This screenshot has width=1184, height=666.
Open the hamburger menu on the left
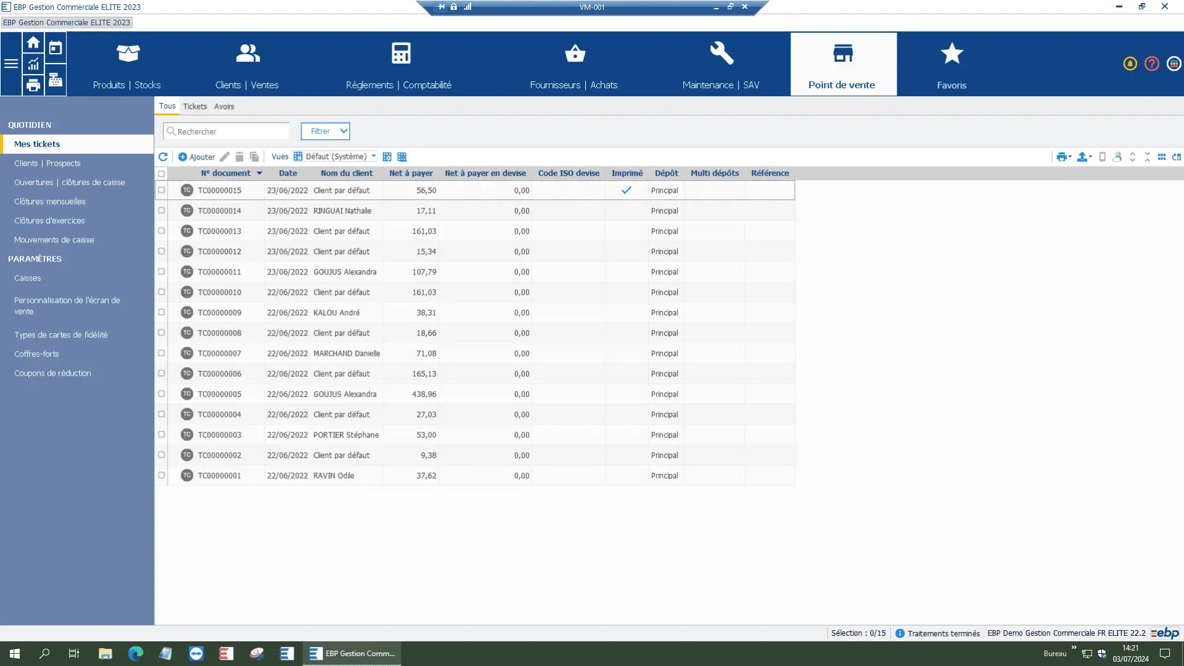11,64
